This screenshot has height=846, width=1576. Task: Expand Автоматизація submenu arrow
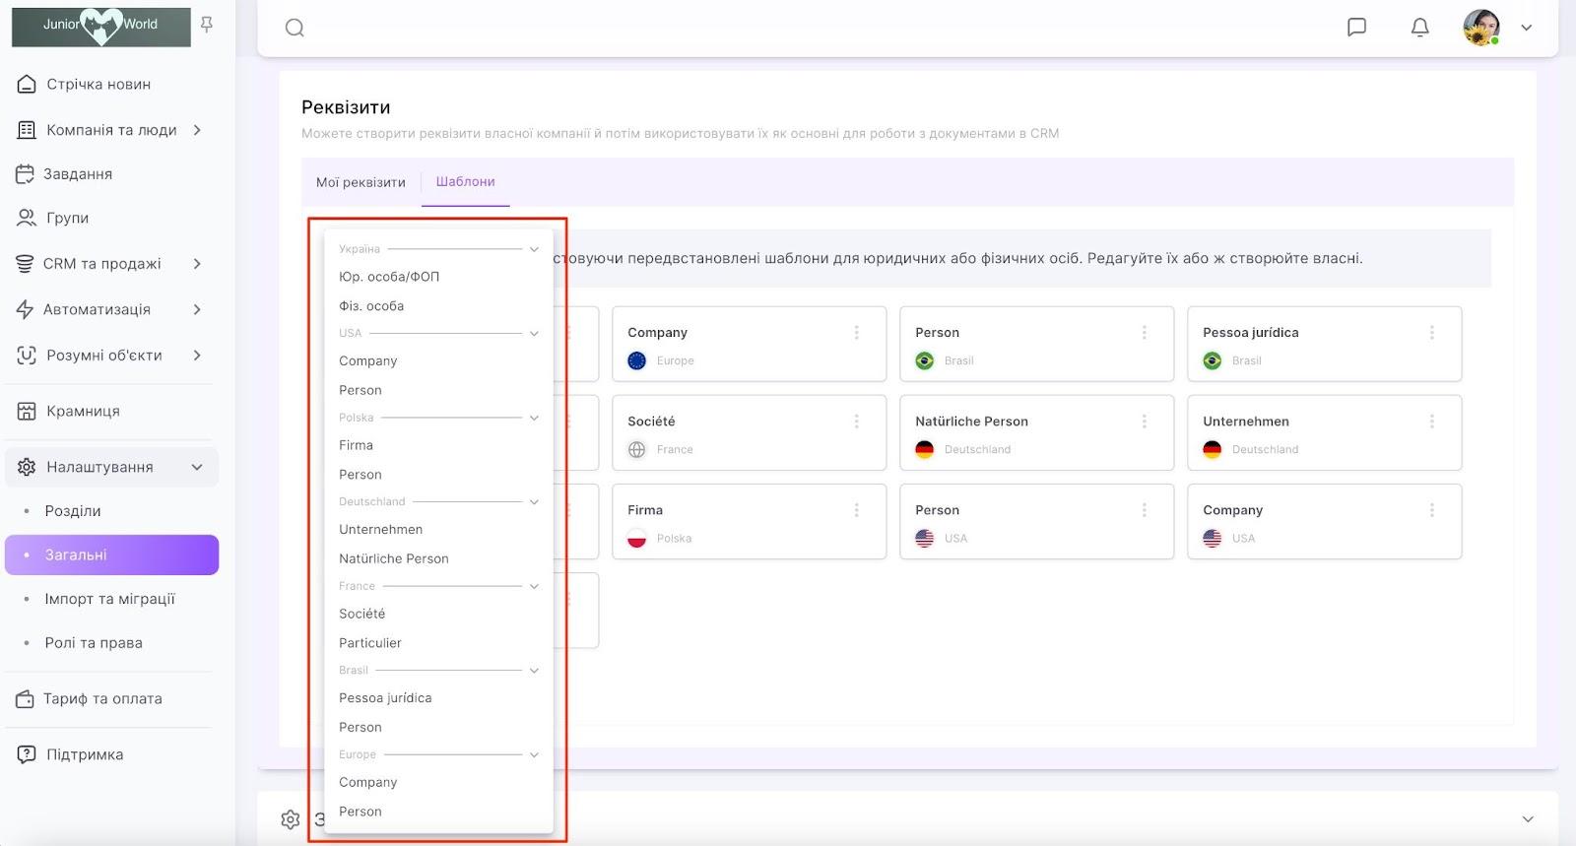pos(197,309)
